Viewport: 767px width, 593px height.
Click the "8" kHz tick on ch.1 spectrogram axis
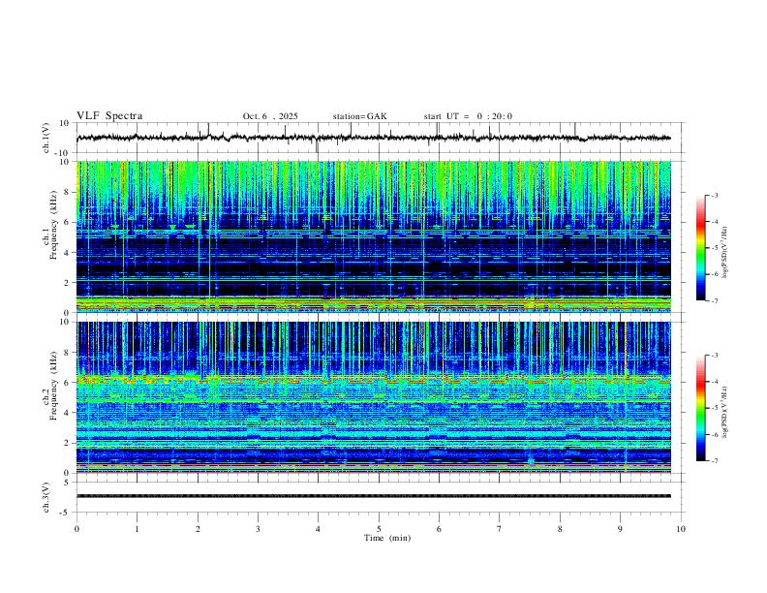(67, 192)
